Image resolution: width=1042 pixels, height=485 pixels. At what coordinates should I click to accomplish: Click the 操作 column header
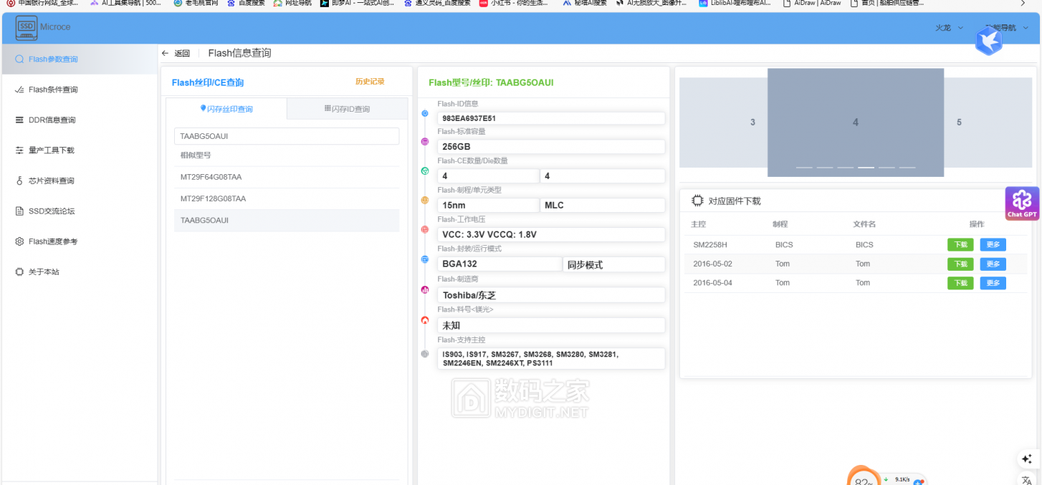point(977,224)
